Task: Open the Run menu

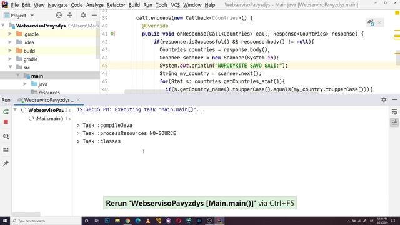Action: 147,5
